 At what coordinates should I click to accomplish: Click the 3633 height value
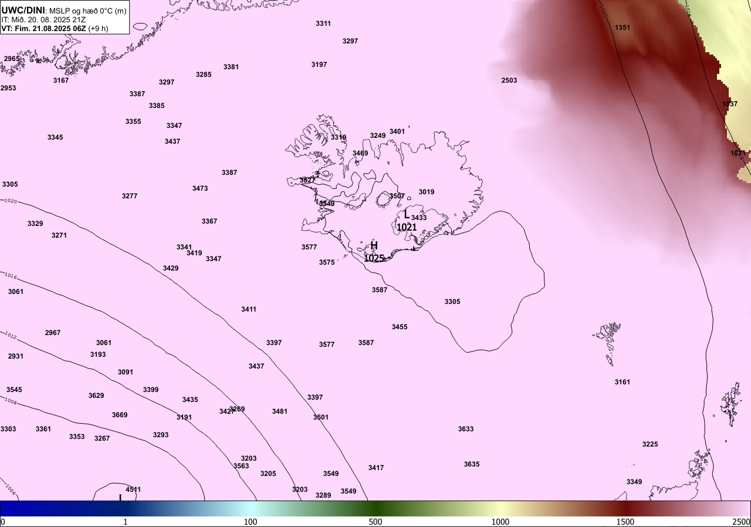click(x=466, y=429)
